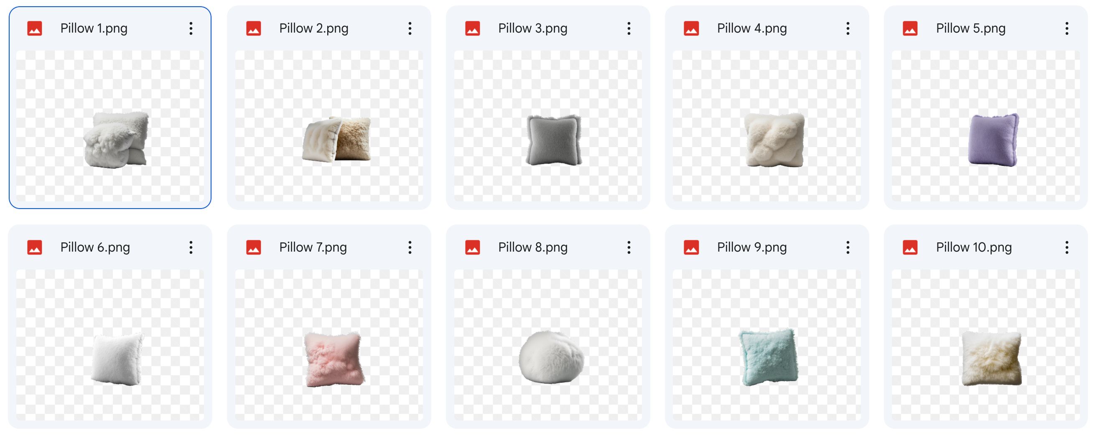Click the kebab menu on Pillow 8.png
This screenshot has height=438, width=1100.
(629, 247)
